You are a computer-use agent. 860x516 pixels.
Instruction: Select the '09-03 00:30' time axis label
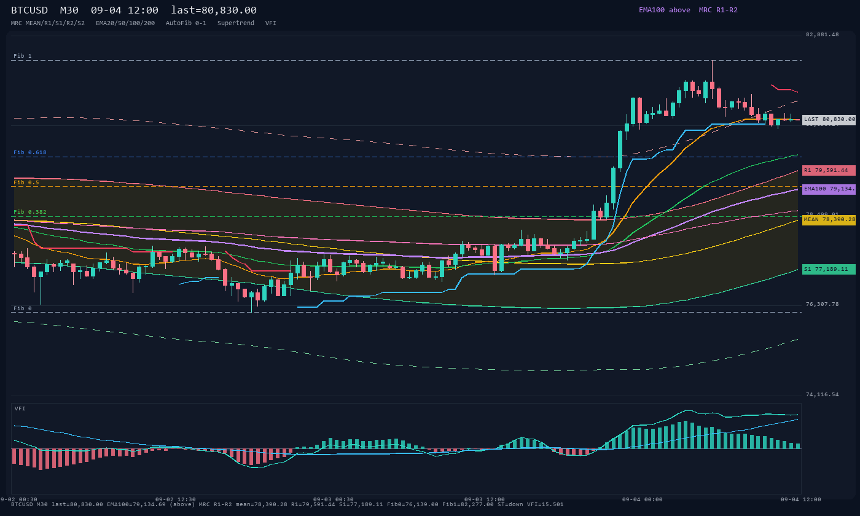coord(334,499)
